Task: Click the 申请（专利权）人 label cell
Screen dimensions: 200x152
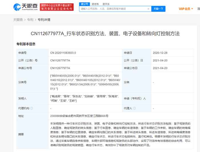Action: [x=137, y=99]
